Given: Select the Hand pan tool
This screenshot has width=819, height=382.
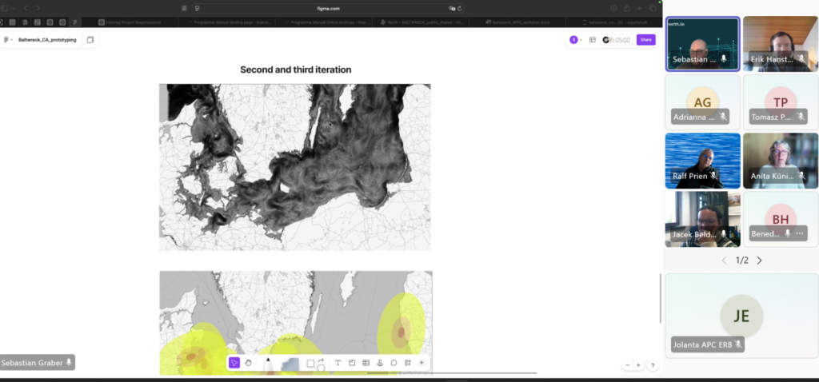Looking at the screenshot, I should pos(249,363).
